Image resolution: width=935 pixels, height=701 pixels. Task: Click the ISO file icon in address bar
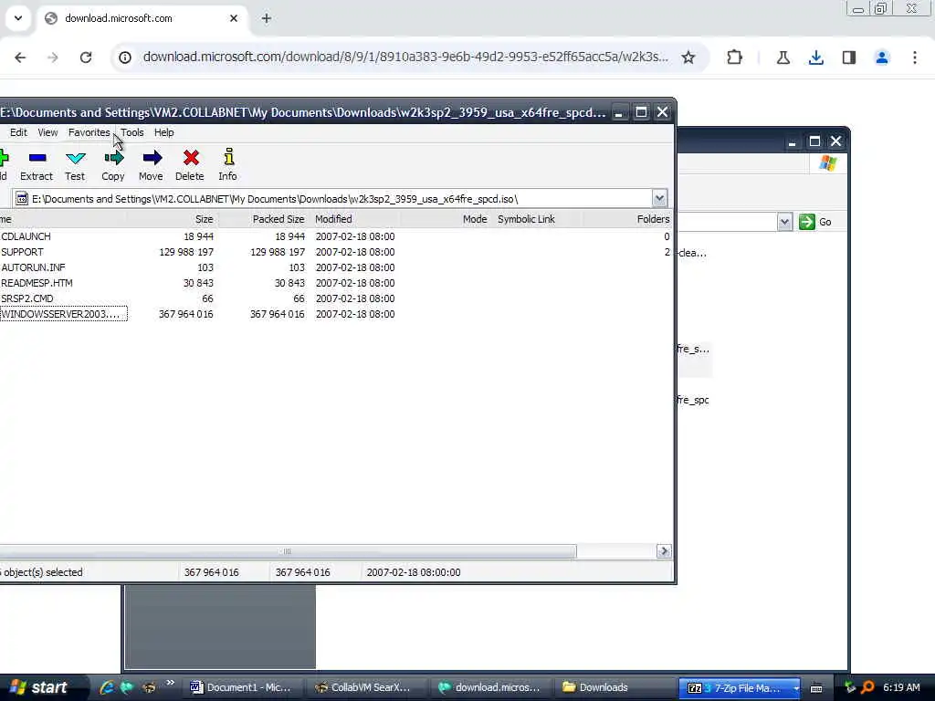pos(22,198)
